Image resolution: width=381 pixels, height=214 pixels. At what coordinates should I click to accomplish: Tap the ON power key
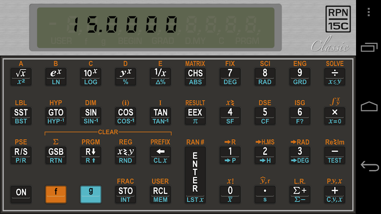coord(21,195)
